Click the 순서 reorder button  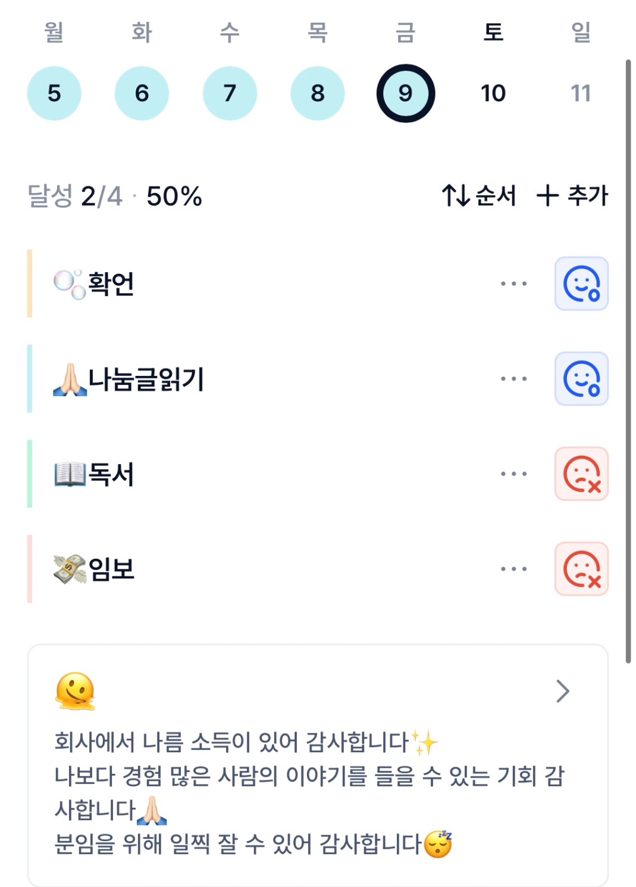479,195
